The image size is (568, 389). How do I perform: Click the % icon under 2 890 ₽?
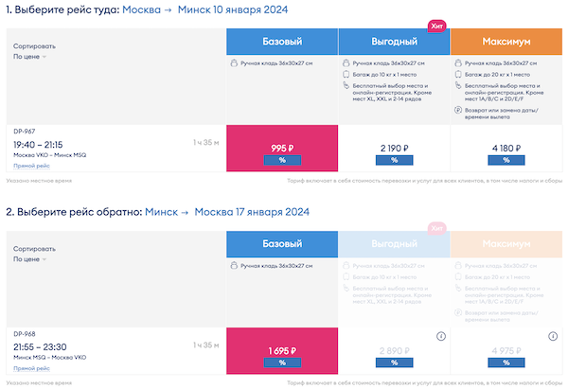394,362
